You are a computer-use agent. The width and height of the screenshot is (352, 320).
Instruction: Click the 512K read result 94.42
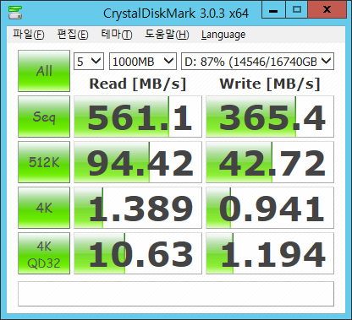pos(138,162)
